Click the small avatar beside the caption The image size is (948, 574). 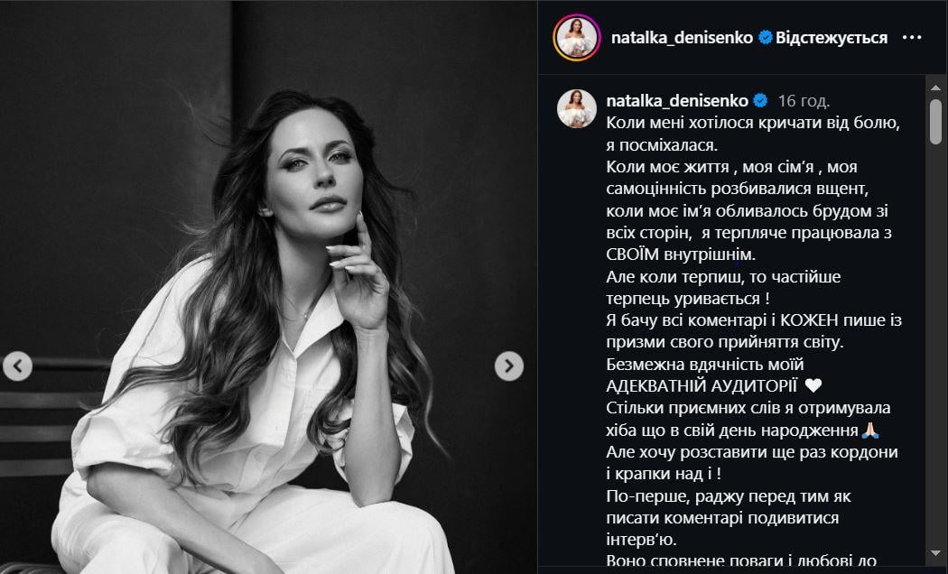pos(577,109)
